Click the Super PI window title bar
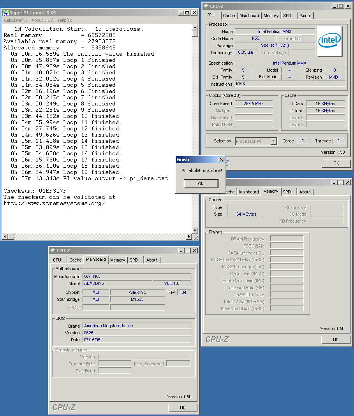 coord(100,13)
